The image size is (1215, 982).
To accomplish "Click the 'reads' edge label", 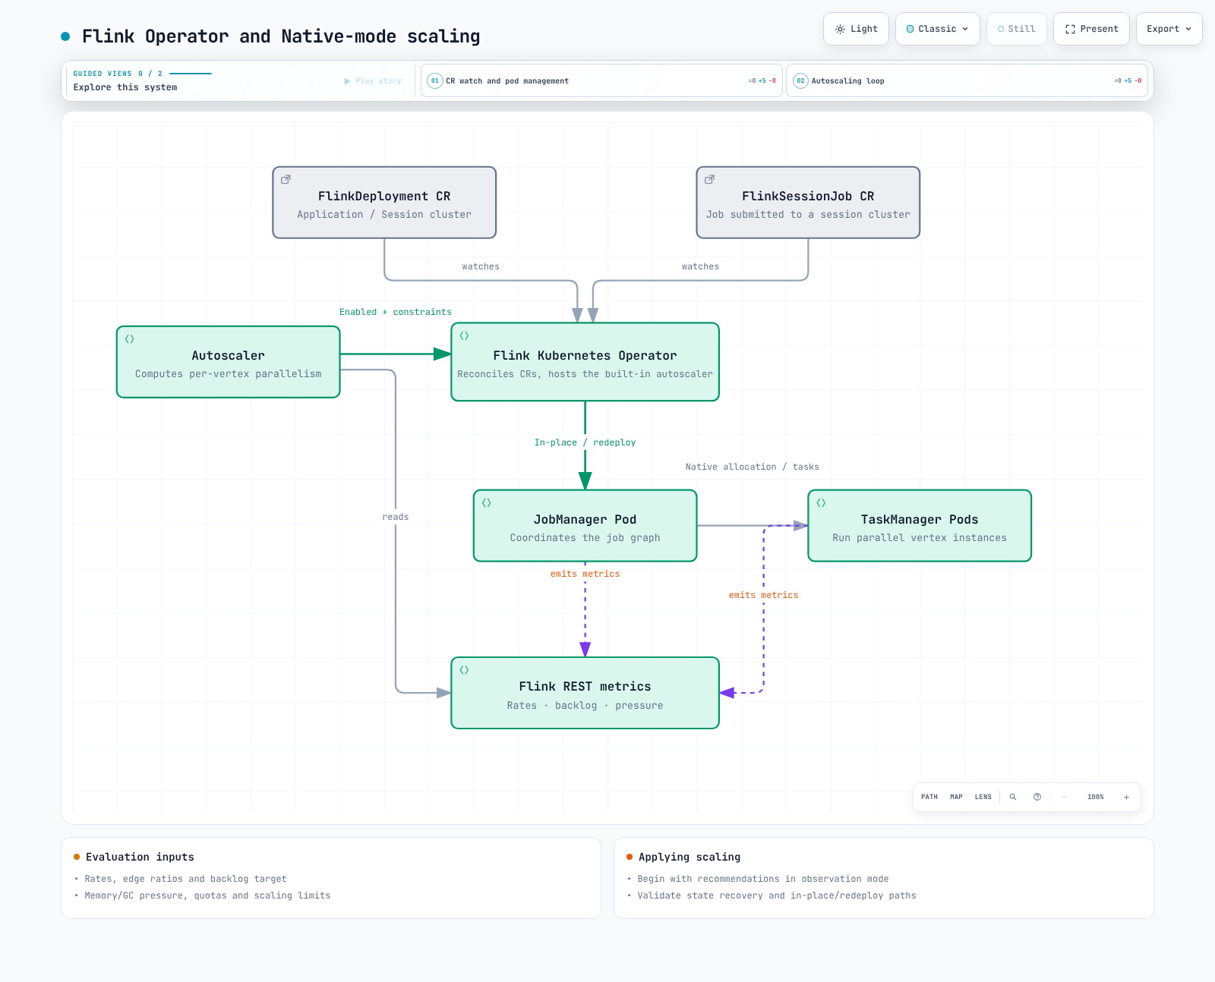I will pyautogui.click(x=396, y=517).
